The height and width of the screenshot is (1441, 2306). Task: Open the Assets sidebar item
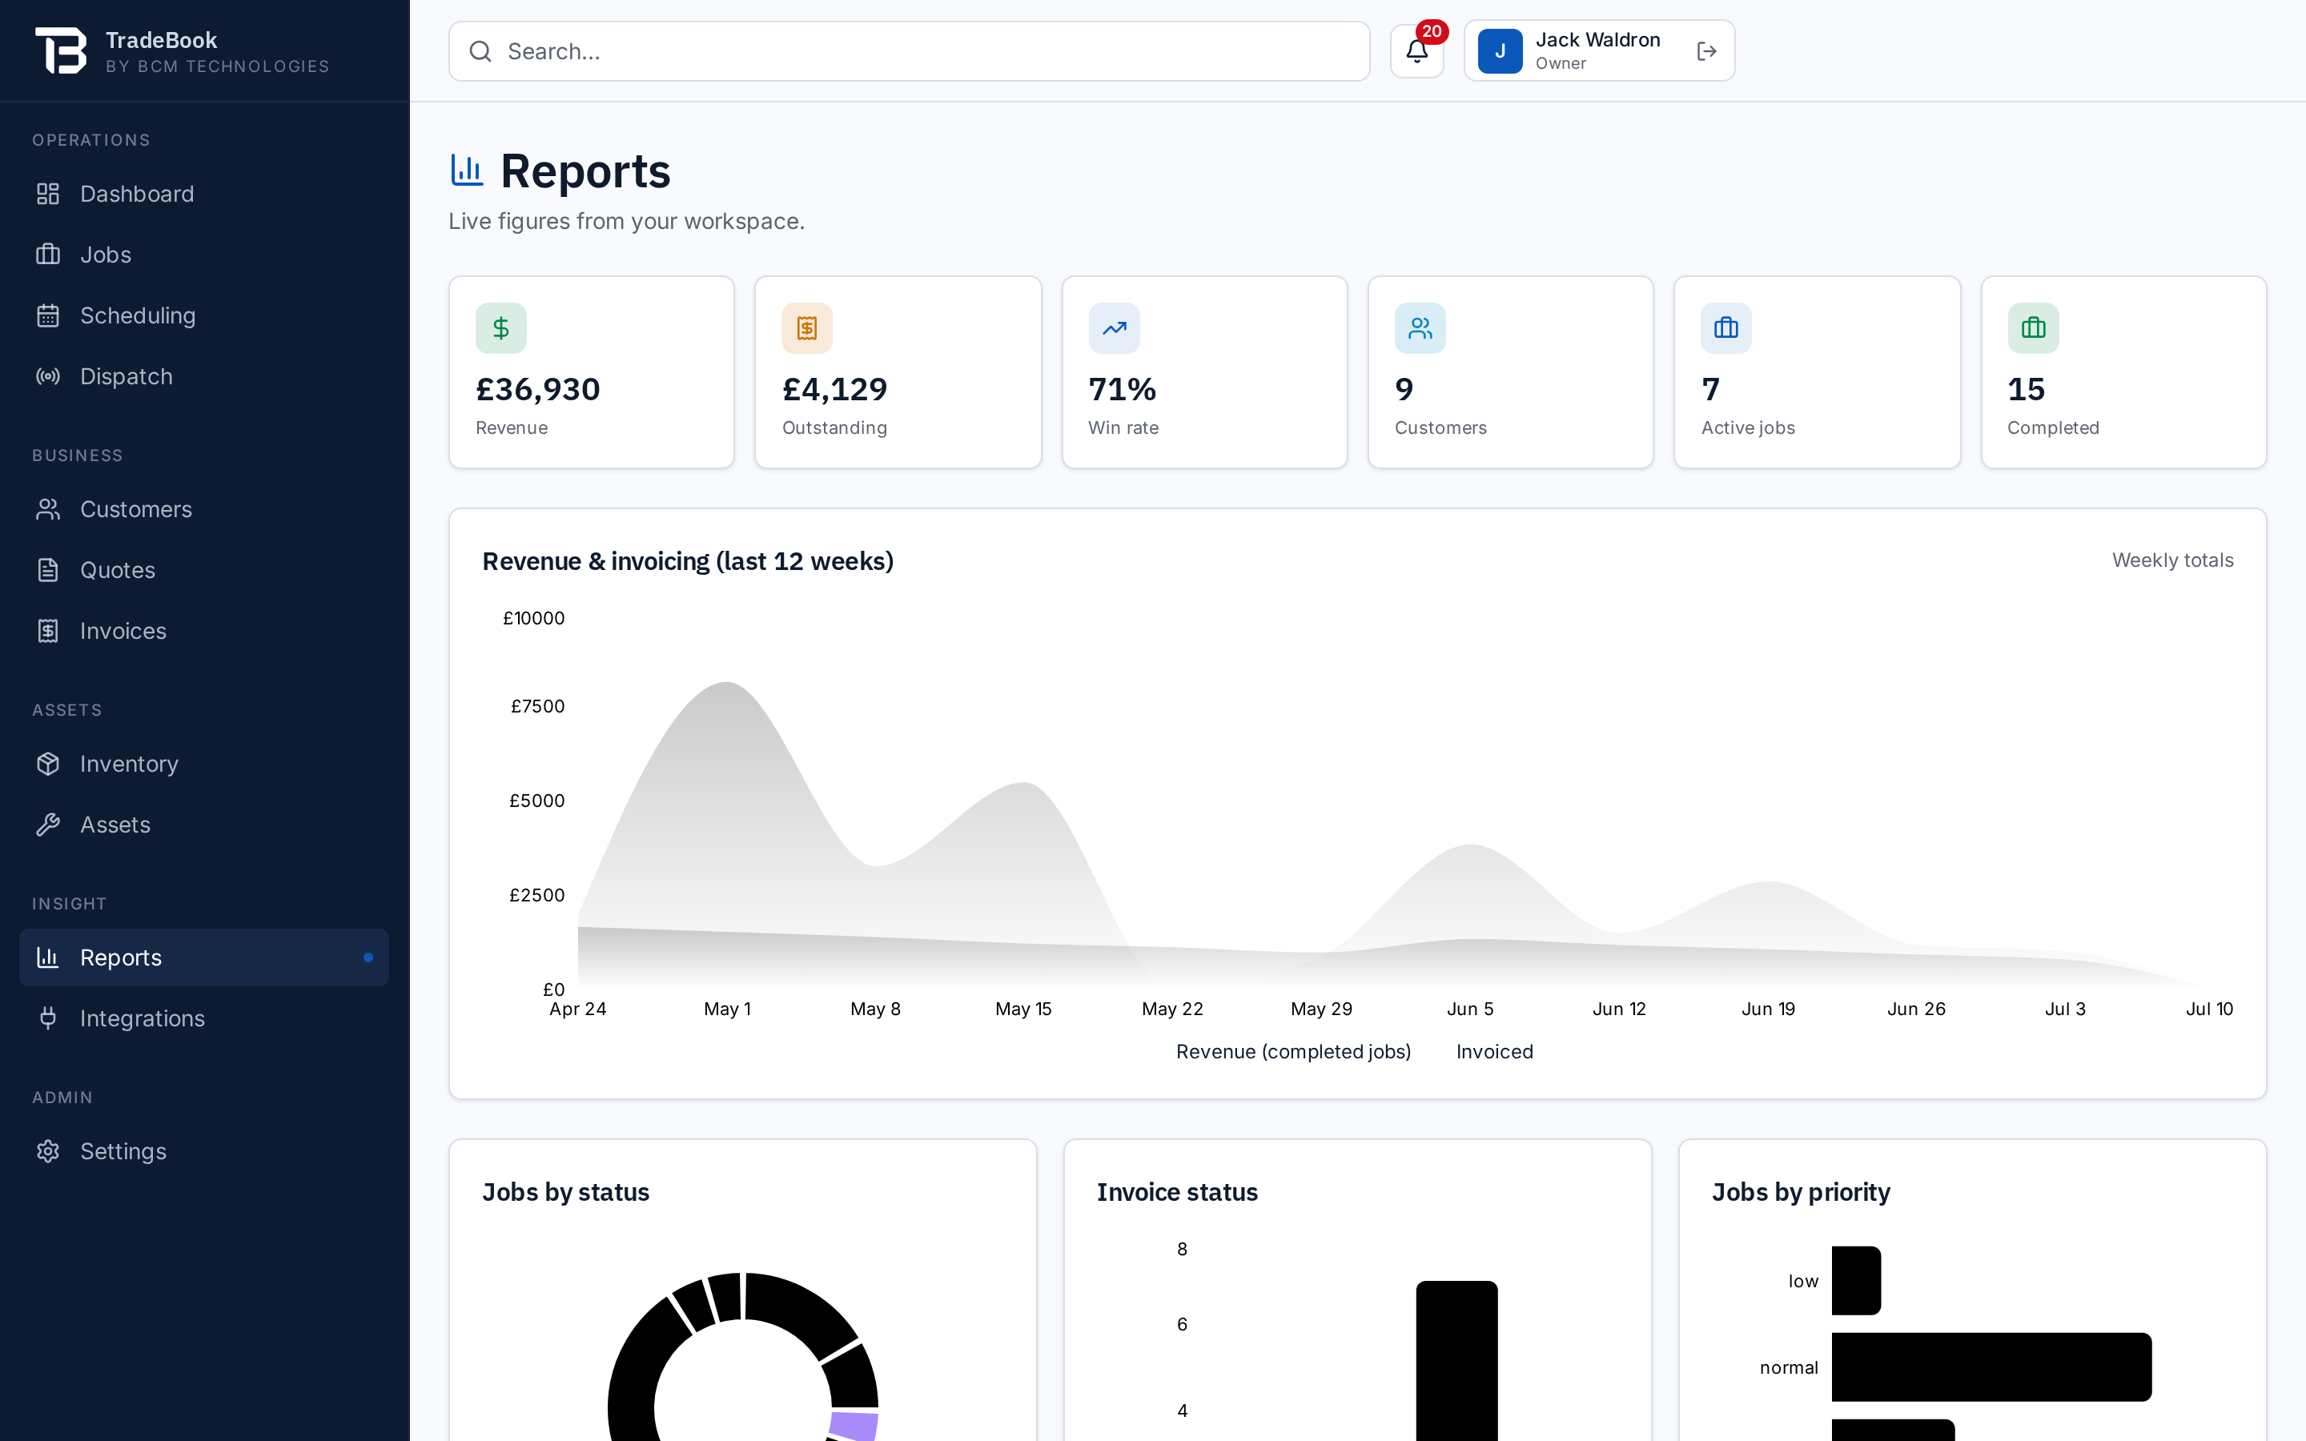click(x=204, y=825)
